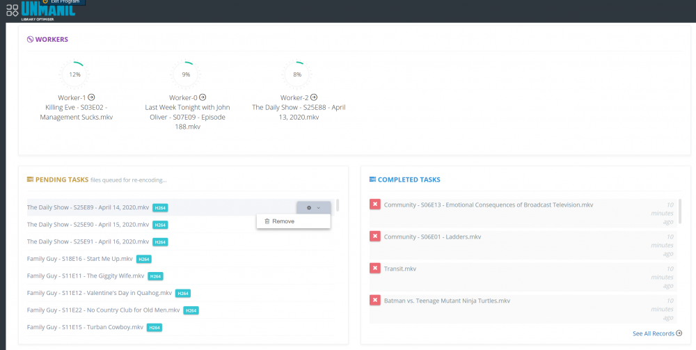Click Worker-2 label text

coord(294,97)
